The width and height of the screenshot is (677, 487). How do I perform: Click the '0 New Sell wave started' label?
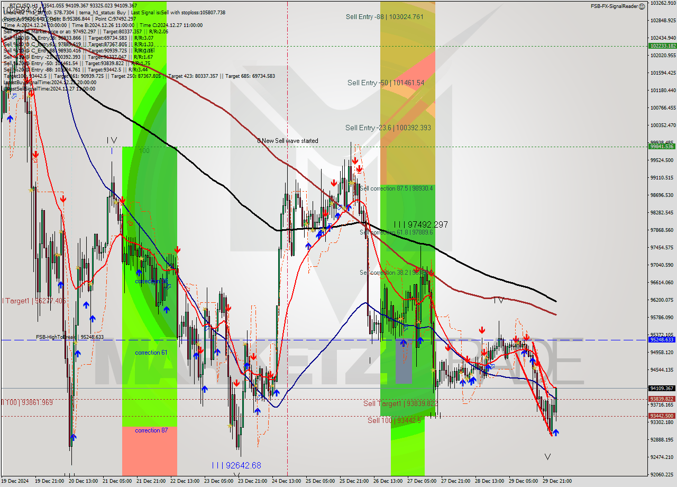click(288, 141)
